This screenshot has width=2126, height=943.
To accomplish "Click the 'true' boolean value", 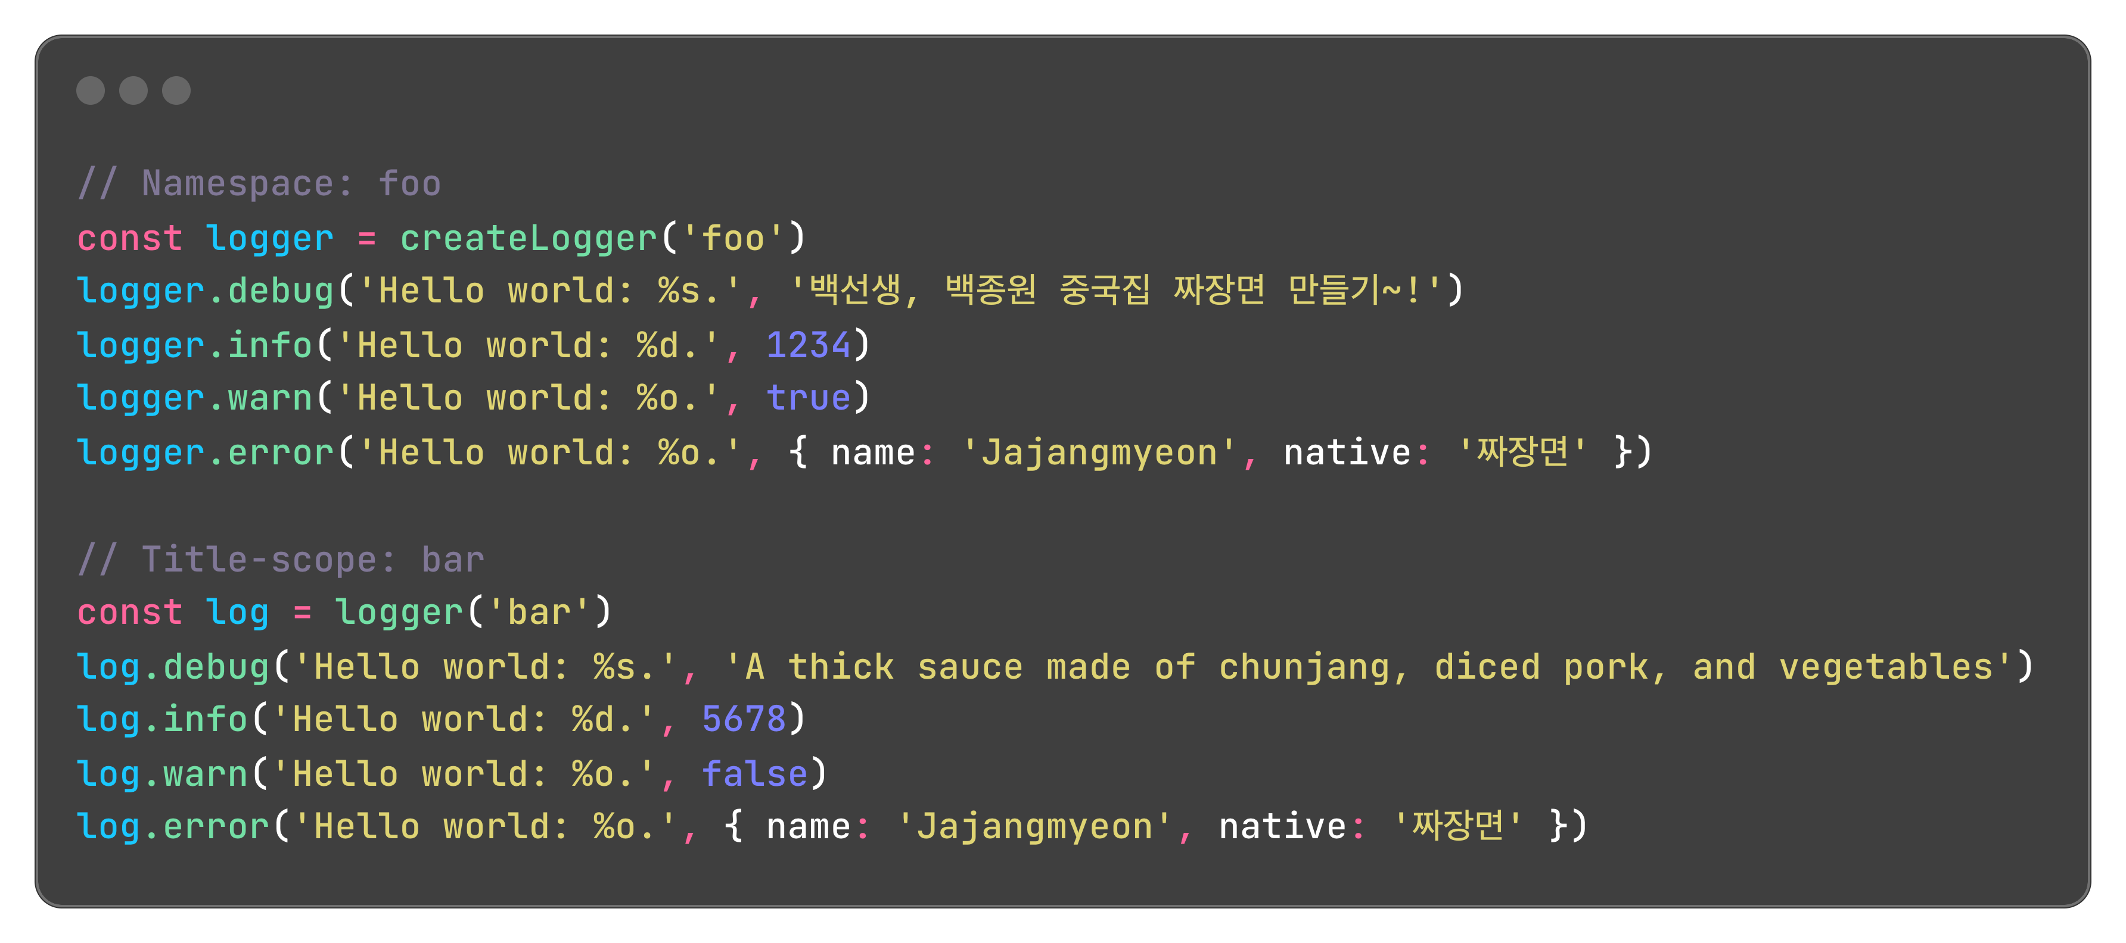I will (x=807, y=398).
